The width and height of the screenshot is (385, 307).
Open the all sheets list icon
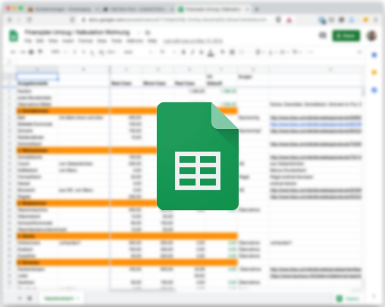click(x=30, y=298)
